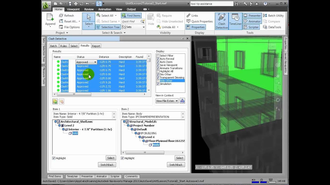Activate the Select cursor tool in ribbon
330x185 pixels.
pos(89,21)
